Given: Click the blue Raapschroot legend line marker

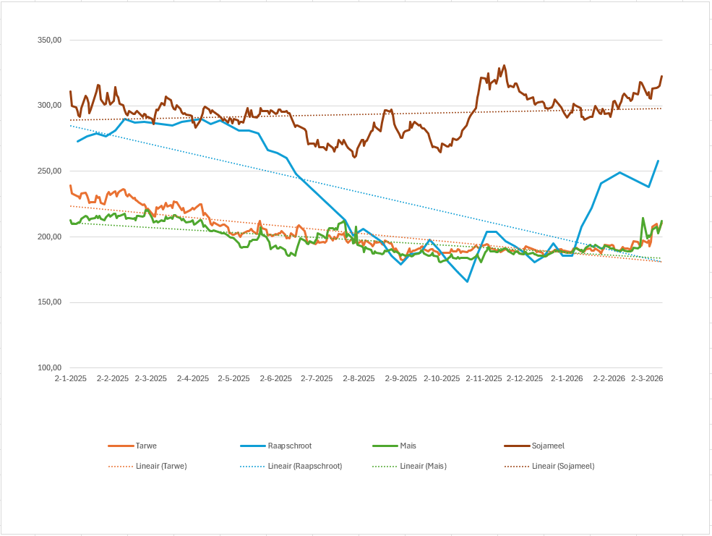Looking at the screenshot, I should point(253,446).
